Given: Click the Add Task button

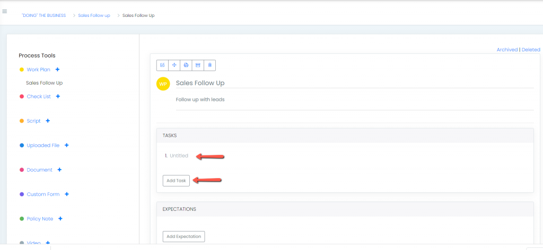Looking at the screenshot, I should pyautogui.click(x=176, y=181).
